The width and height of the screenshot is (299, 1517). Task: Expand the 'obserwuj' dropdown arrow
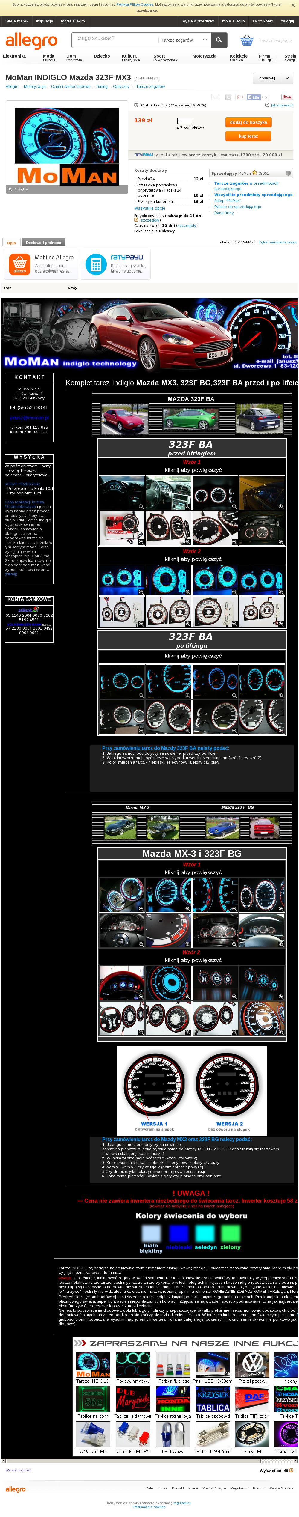287,78
